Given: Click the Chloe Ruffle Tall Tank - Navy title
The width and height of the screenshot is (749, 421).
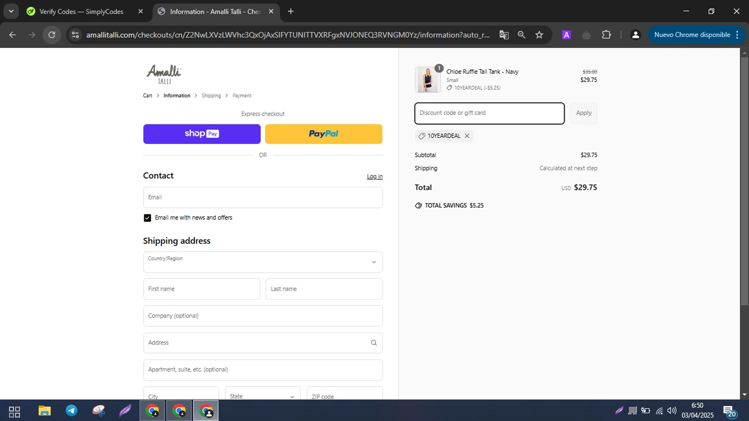Looking at the screenshot, I should pos(482,72).
